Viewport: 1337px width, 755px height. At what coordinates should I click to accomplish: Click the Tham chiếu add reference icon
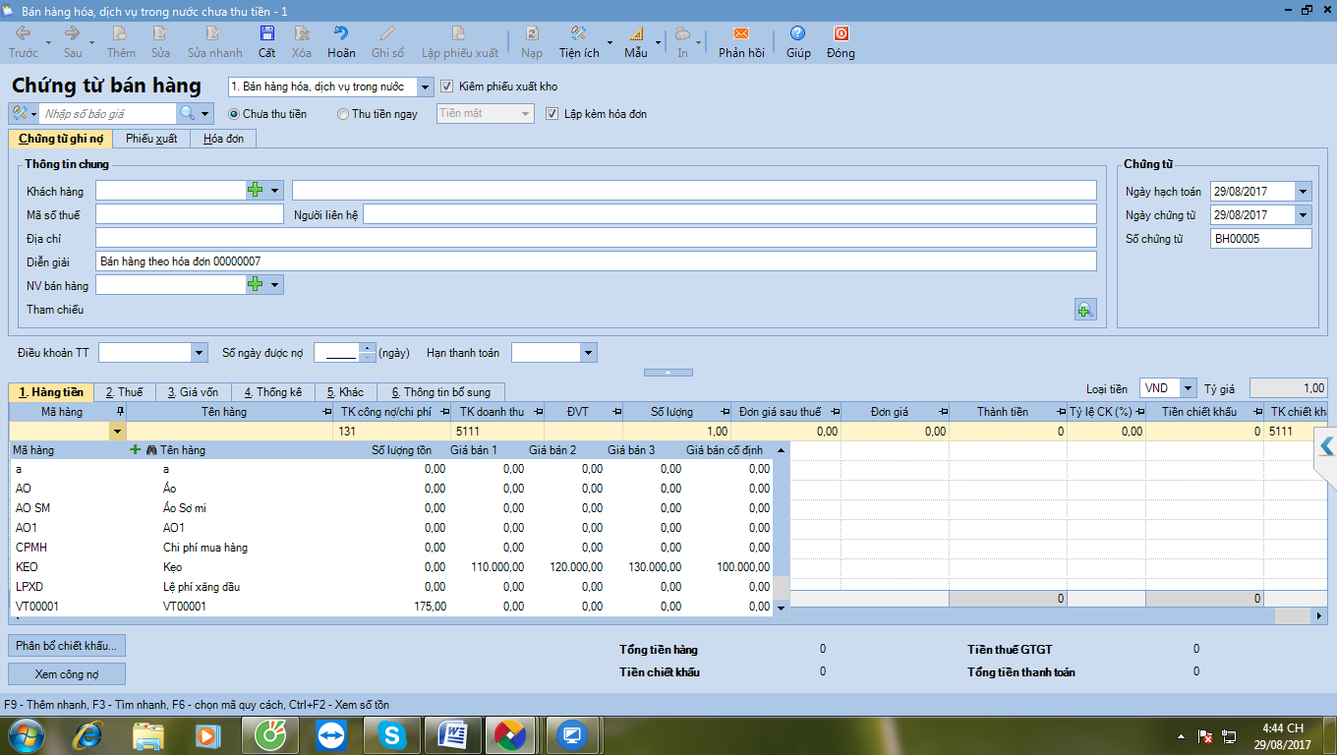pyautogui.click(x=1085, y=310)
